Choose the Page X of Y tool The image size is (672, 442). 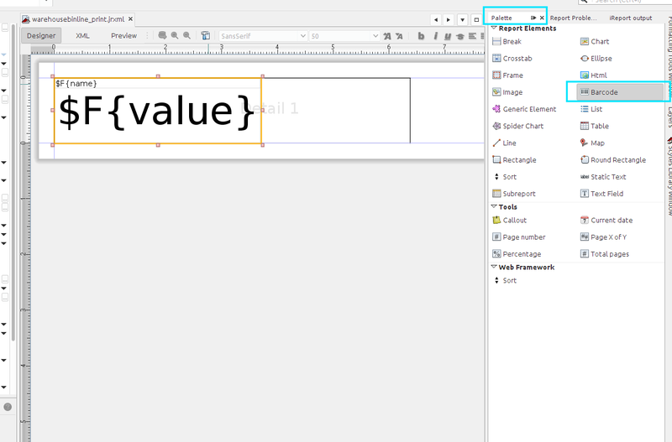pos(608,237)
